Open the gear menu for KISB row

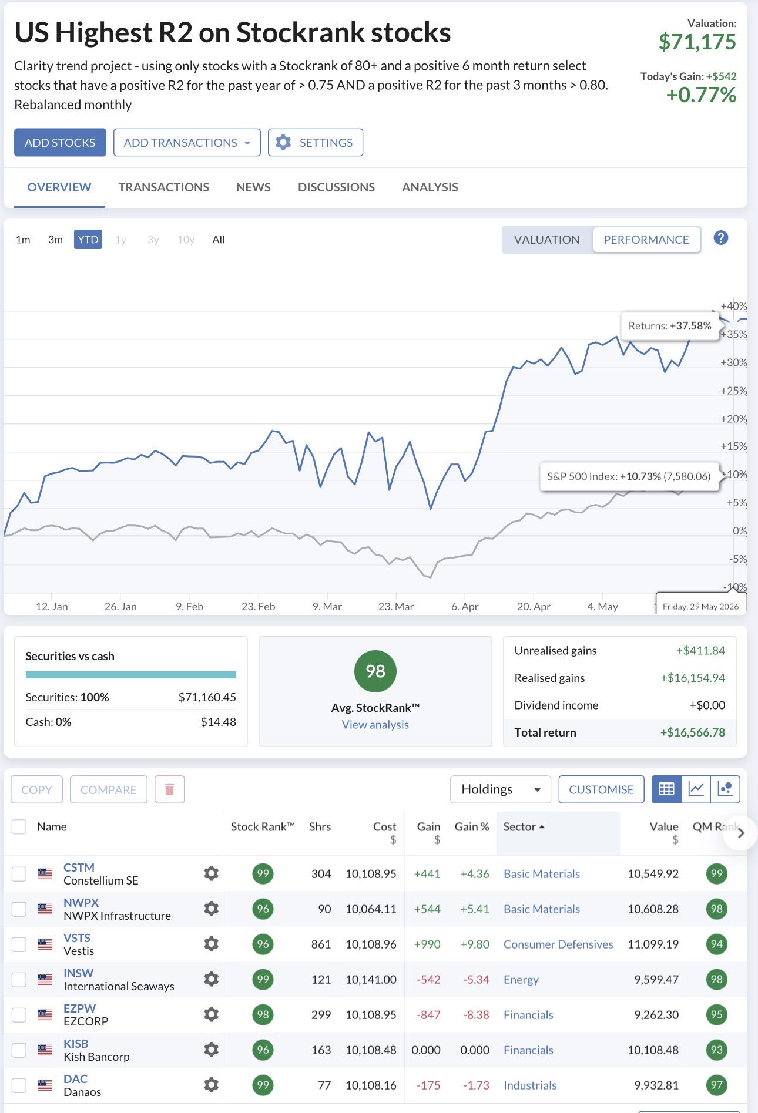pos(211,1050)
